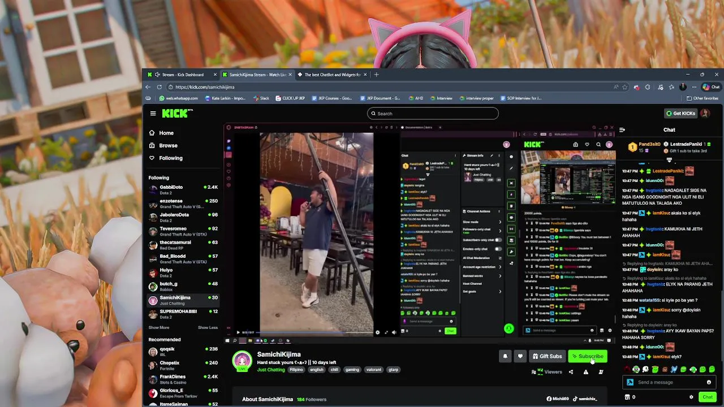724x407 pixels.
Task: Click the SamichiKijima streamer avatar
Action: point(242,361)
